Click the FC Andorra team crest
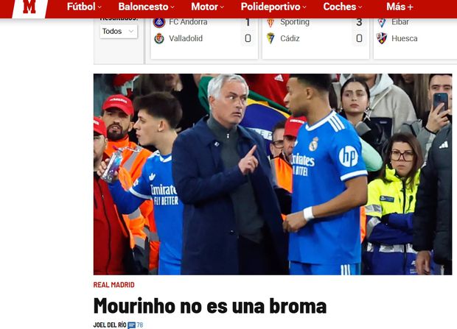The height and width of the screenshot is (329, 457). point(159,22)
